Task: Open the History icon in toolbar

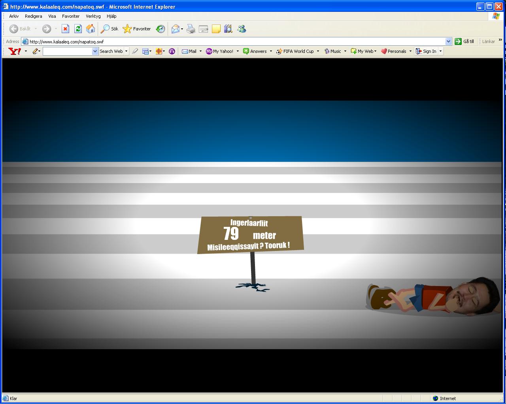Action: 160,29
